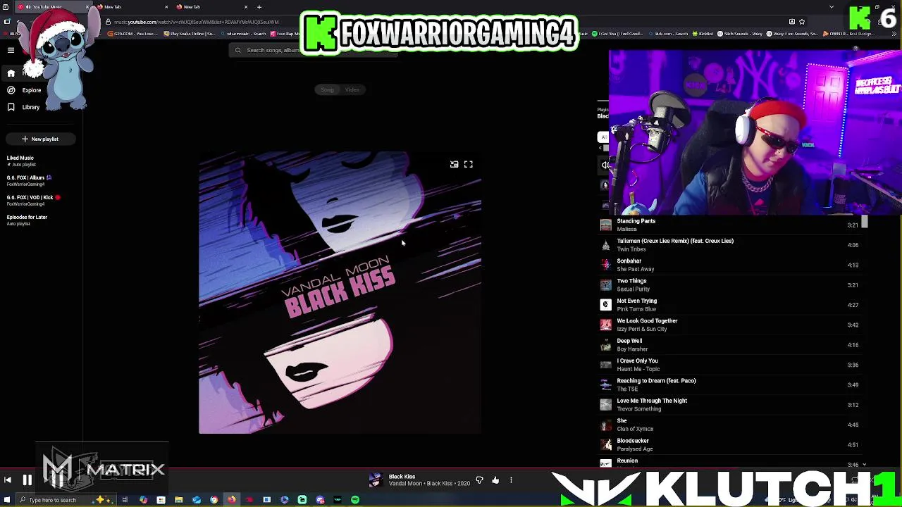Click the browser address bar URL

click(197, 22)
